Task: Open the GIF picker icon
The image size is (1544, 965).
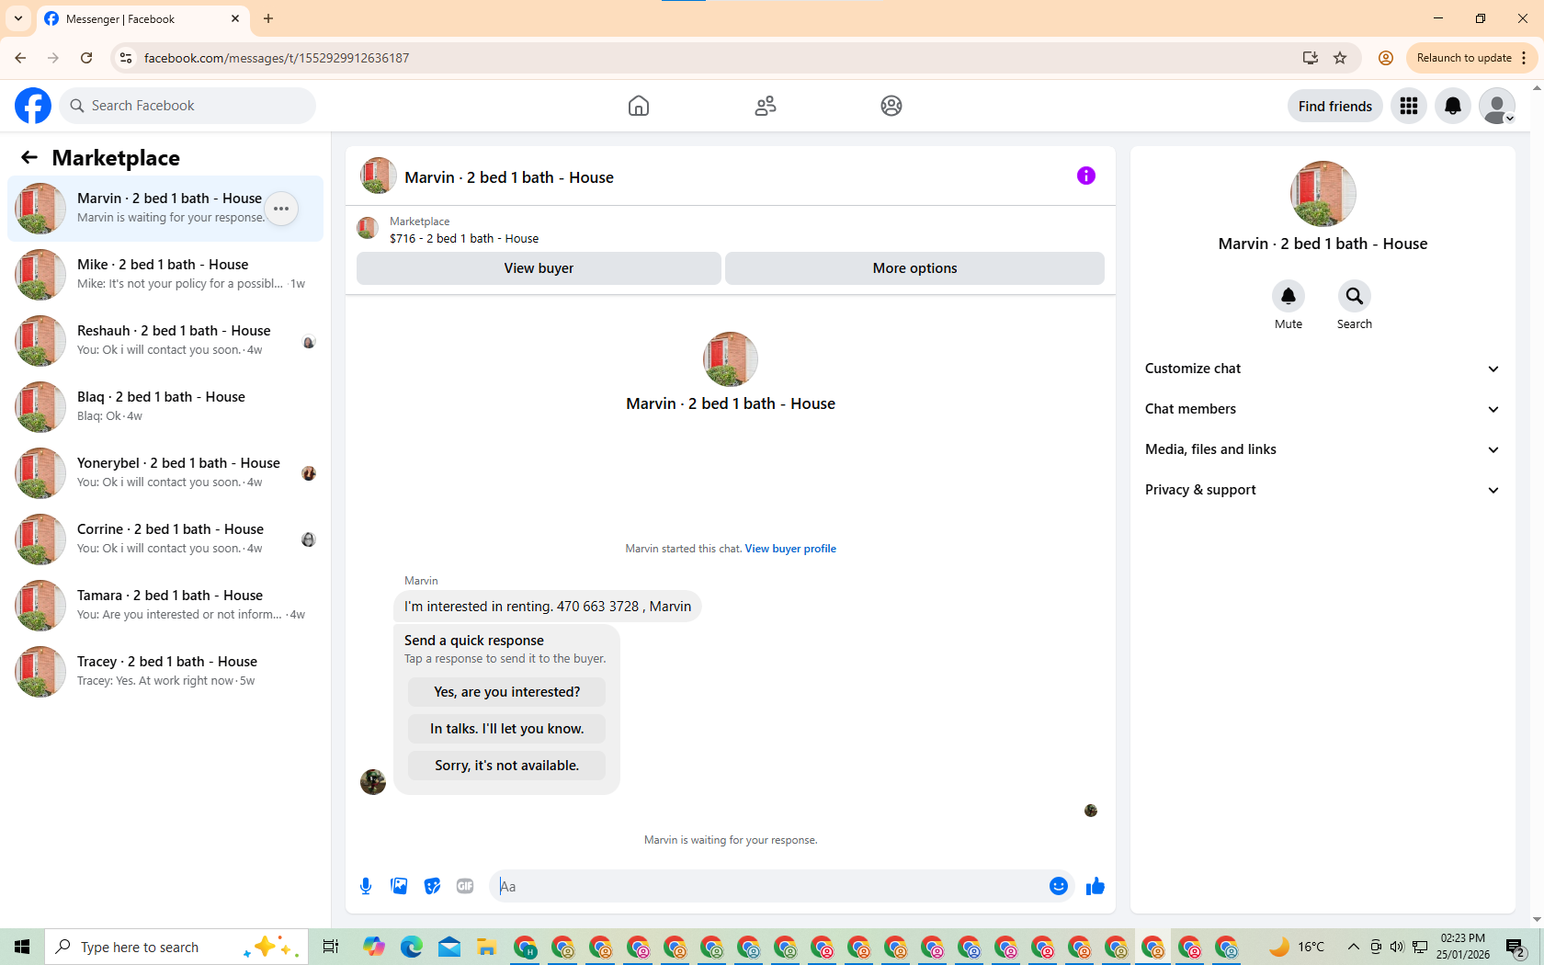Action: pos(465,886)
